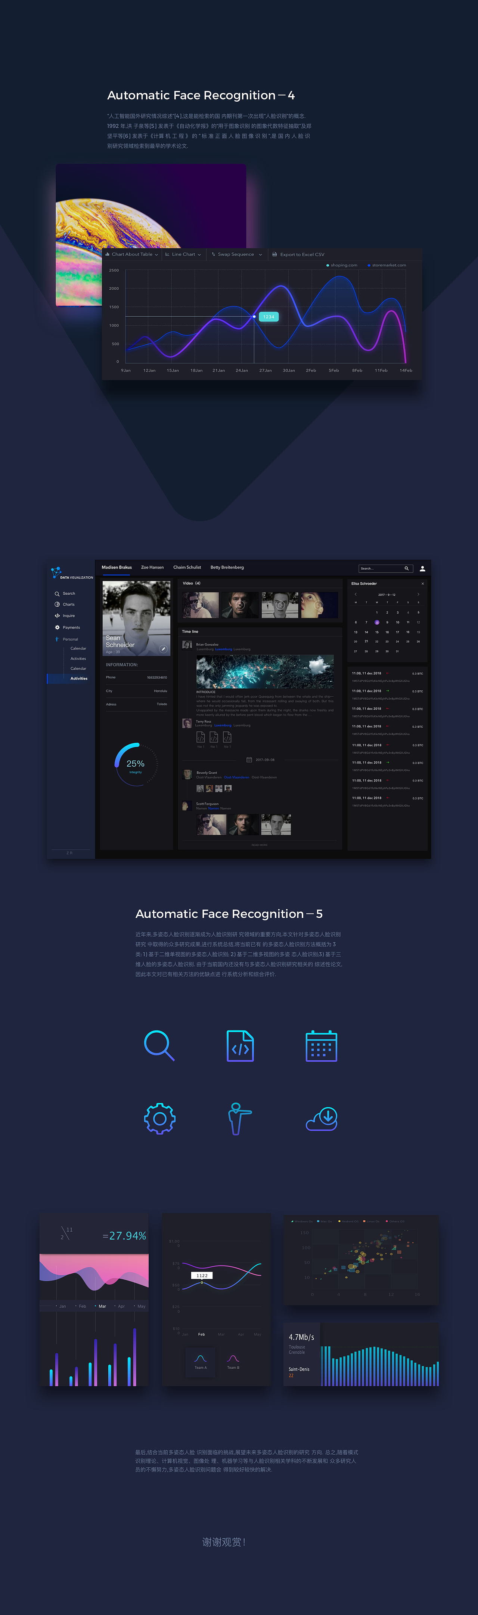
Task: Select day 21 in the calendar
Action: 366,641
